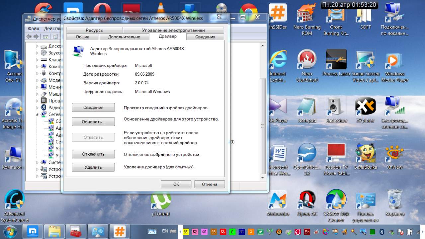Open the Общие tab
This screenshot has height=239, width=425.
tap(83, 37)
